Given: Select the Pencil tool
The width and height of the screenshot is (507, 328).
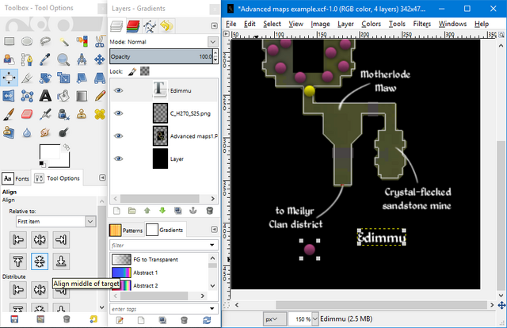Looking at the screenshot, I should pyautogui.click(x=100, y=96).
